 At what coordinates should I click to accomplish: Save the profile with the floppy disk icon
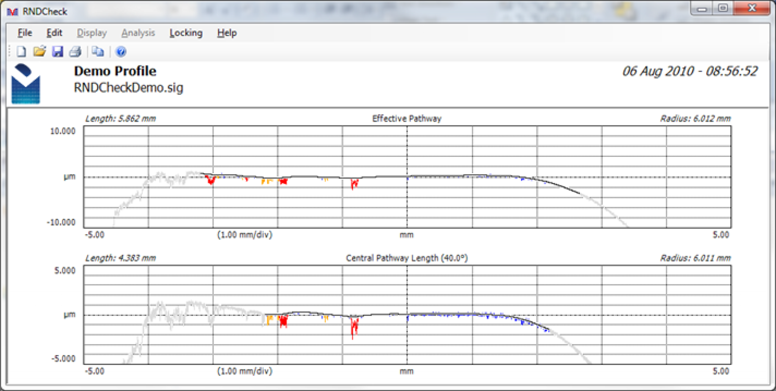[58, 52]
